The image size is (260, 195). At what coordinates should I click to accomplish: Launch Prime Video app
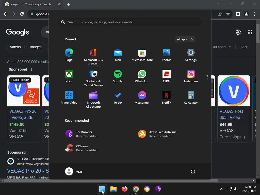(x=69, y=97)
